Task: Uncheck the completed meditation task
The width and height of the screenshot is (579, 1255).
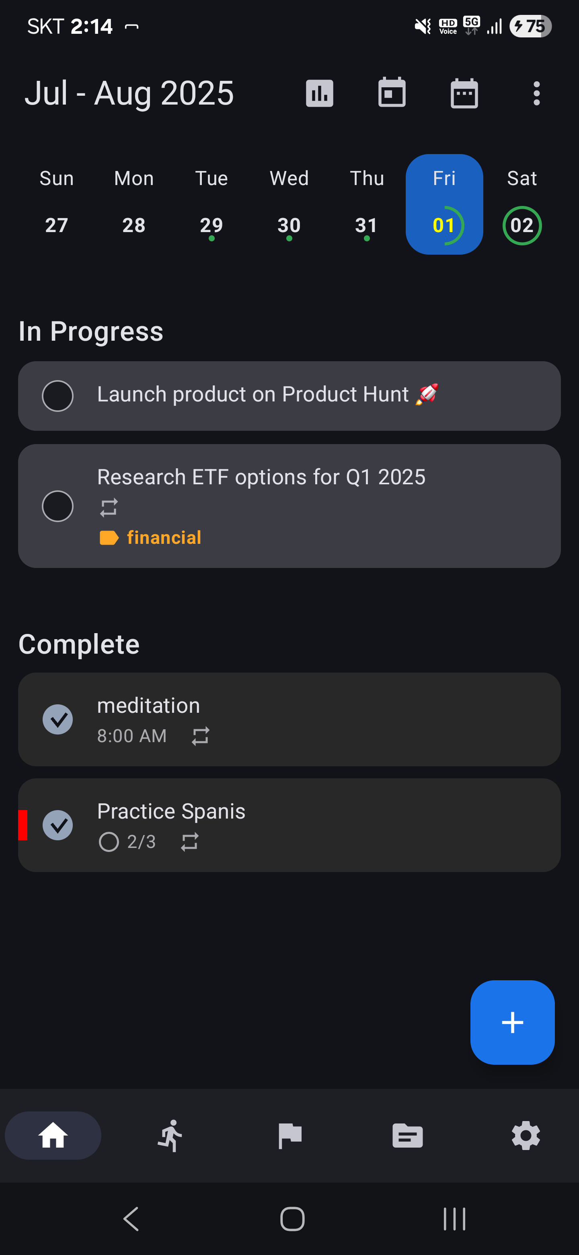Action: 57,720
